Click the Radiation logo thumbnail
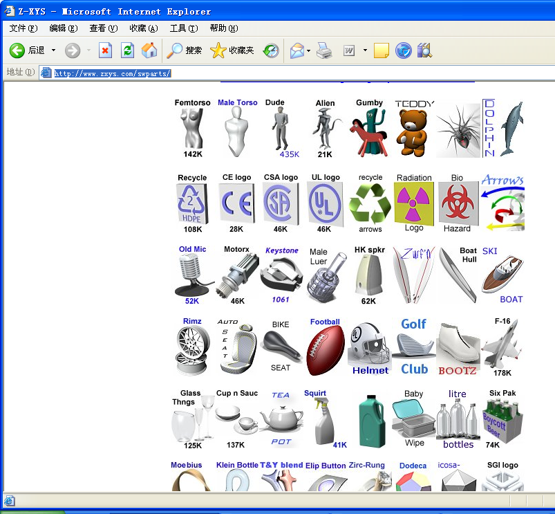 [x=414, y=203]
